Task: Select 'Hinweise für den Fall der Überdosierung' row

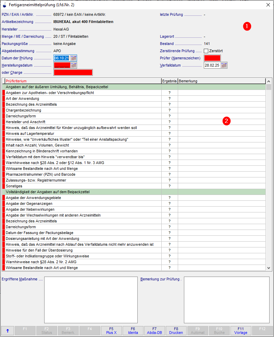Action: (134, 250)
